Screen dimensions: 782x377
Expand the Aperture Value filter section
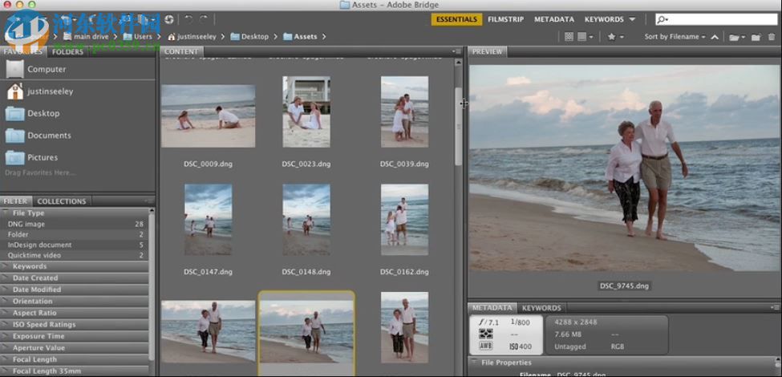6,347
